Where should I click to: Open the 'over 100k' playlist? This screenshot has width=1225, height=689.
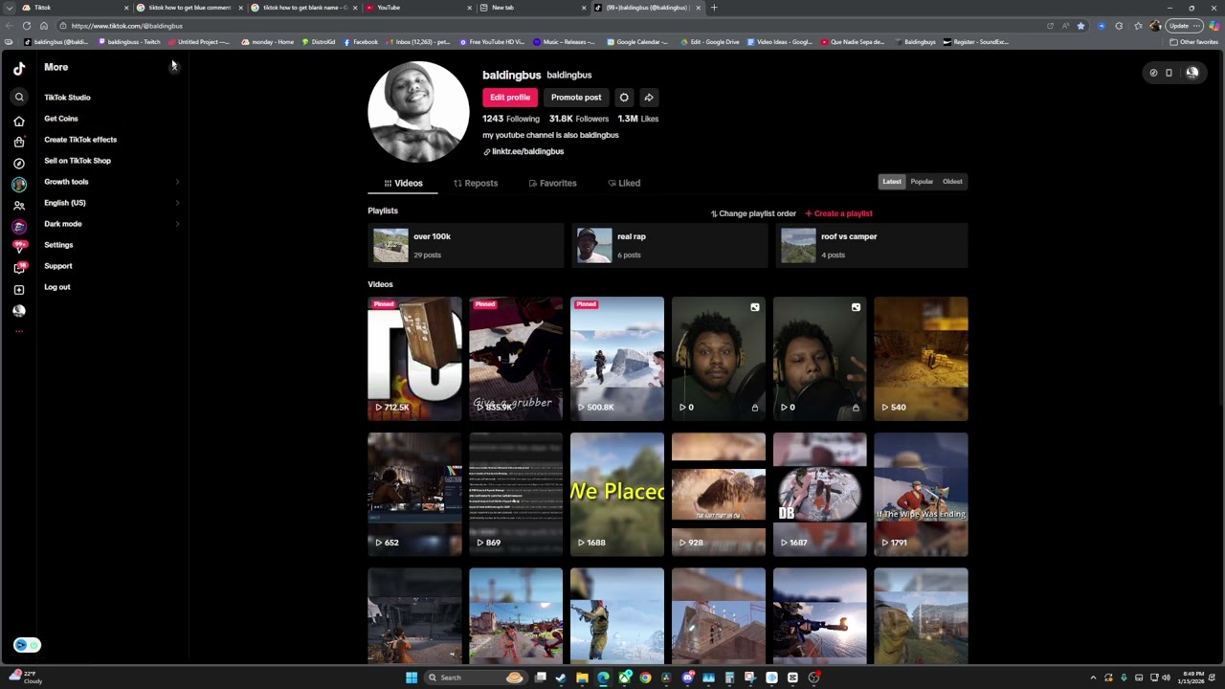pyautogui.click(x=464, y=246)
